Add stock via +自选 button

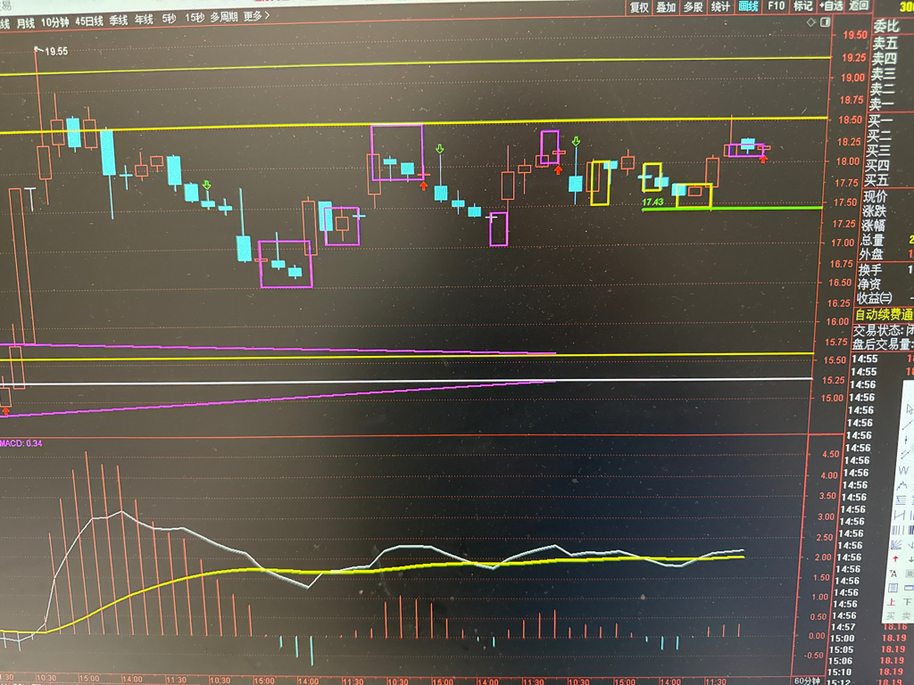click(x=831, y=6)
